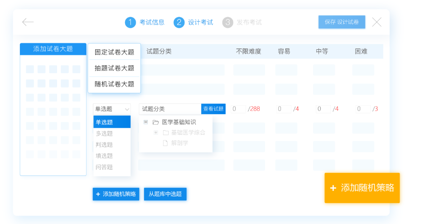Click 添加试卷大题 header button
Screen dimensions: 425x224
click(53, 49)
